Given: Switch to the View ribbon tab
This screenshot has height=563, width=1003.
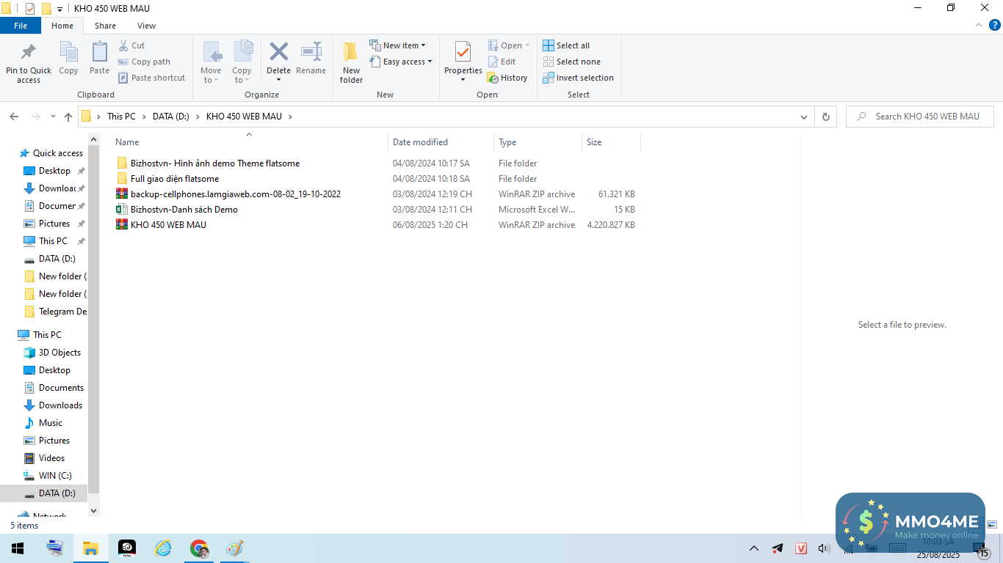Looking at the screenshot, I should (146, 26).
